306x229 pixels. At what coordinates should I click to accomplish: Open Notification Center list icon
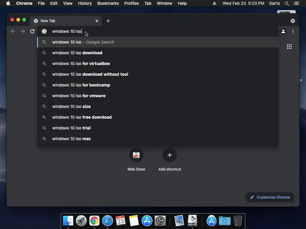296,3
